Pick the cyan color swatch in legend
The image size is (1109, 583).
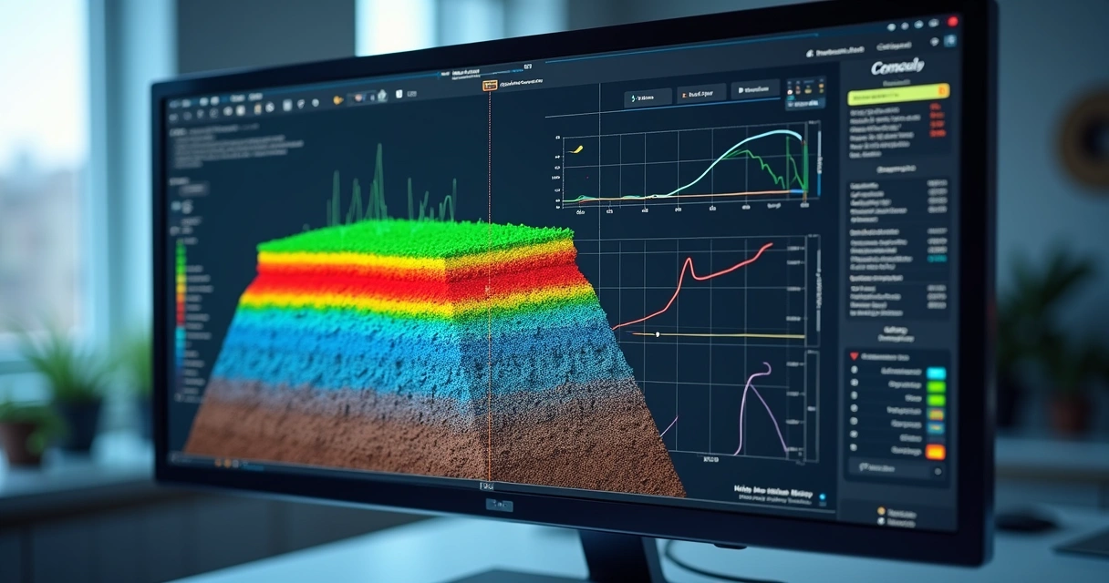[936, 373]
